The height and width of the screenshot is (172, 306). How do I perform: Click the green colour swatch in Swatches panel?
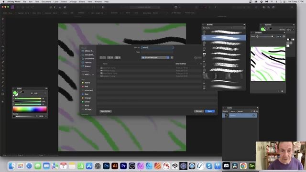pyautogui.click(x=262, y=29)
